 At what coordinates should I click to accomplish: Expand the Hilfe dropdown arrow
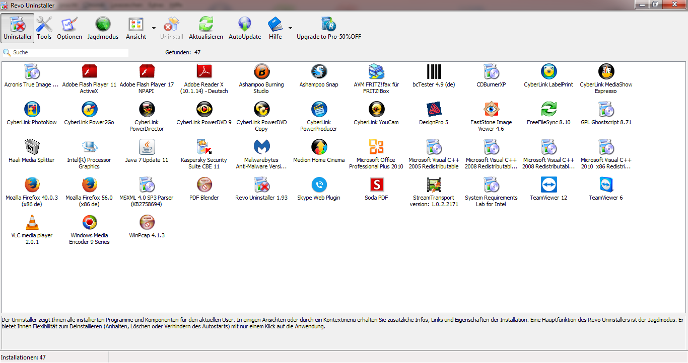[290, 28]
